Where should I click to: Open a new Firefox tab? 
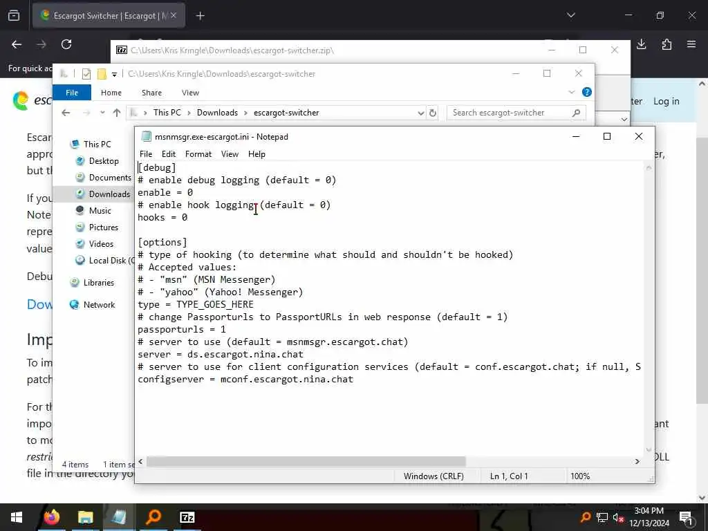pos(200,16)
